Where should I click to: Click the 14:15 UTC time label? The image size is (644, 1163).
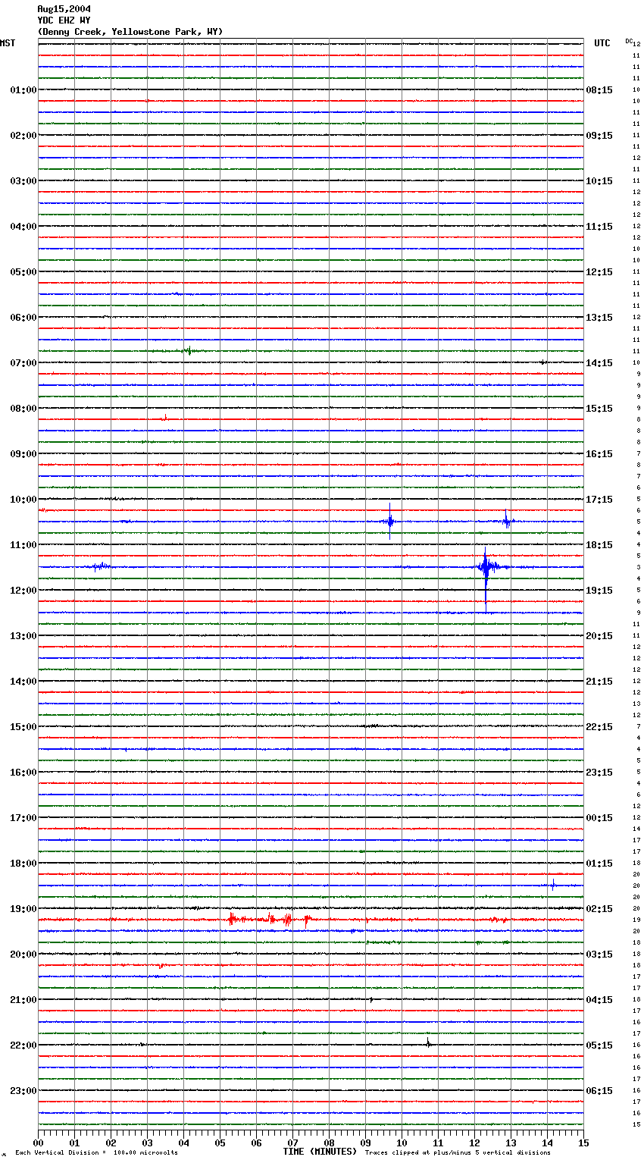599,363
